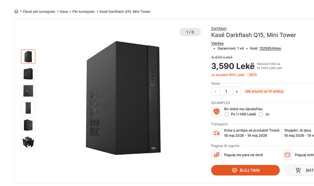Click the 'Vlerëso' rating link

[x=217, y=43]
